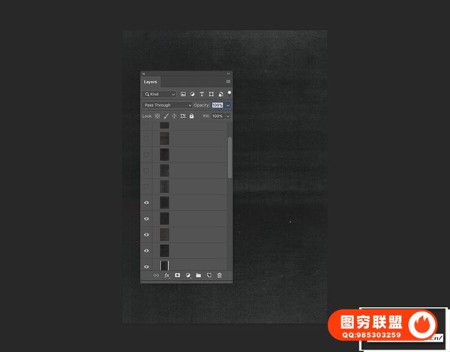450x352 pixels.
Task: Click the lock position move icon
Action: (x=174, y=116)
